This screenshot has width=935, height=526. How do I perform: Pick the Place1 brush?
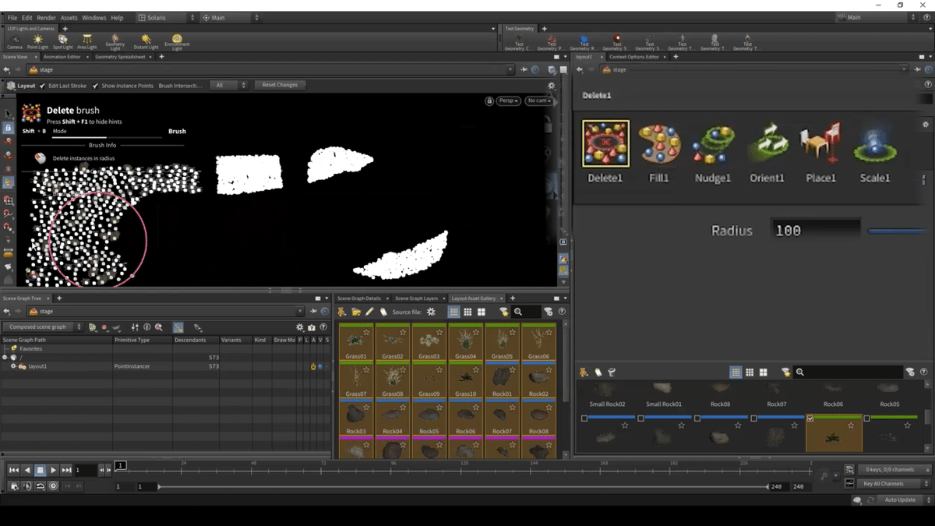click(x=820, y=143)
